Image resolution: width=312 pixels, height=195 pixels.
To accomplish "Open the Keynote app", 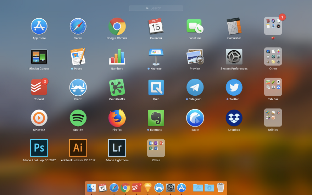I will [x=156, y=57].
